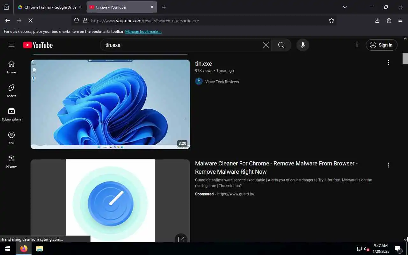408x255 pixels.
Task: Click the ad description text about Guardio
Action: 283,183
